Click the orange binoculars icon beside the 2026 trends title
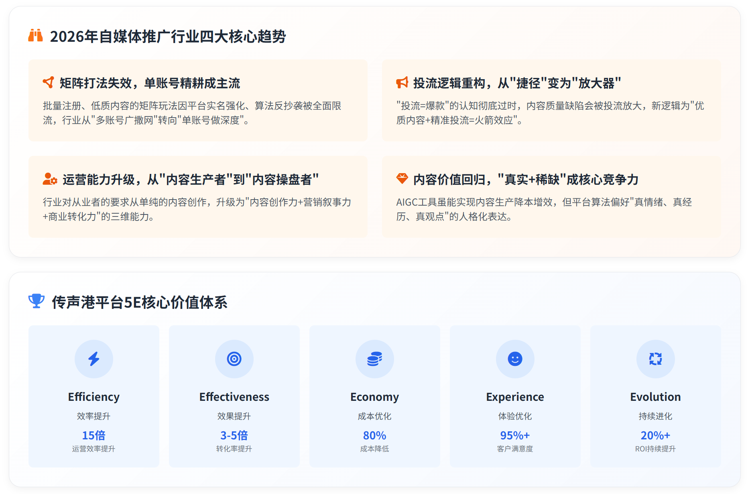The height and width of the screenshot is (494, 750). click(x=35, y=36)
